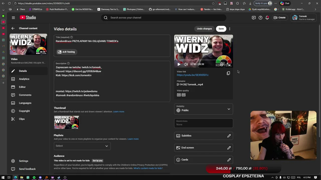
Task: Click the search across your channel field
Action: click(164, 17)
